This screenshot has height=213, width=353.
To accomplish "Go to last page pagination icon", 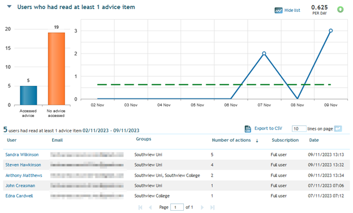I will (x=212, y=207).
